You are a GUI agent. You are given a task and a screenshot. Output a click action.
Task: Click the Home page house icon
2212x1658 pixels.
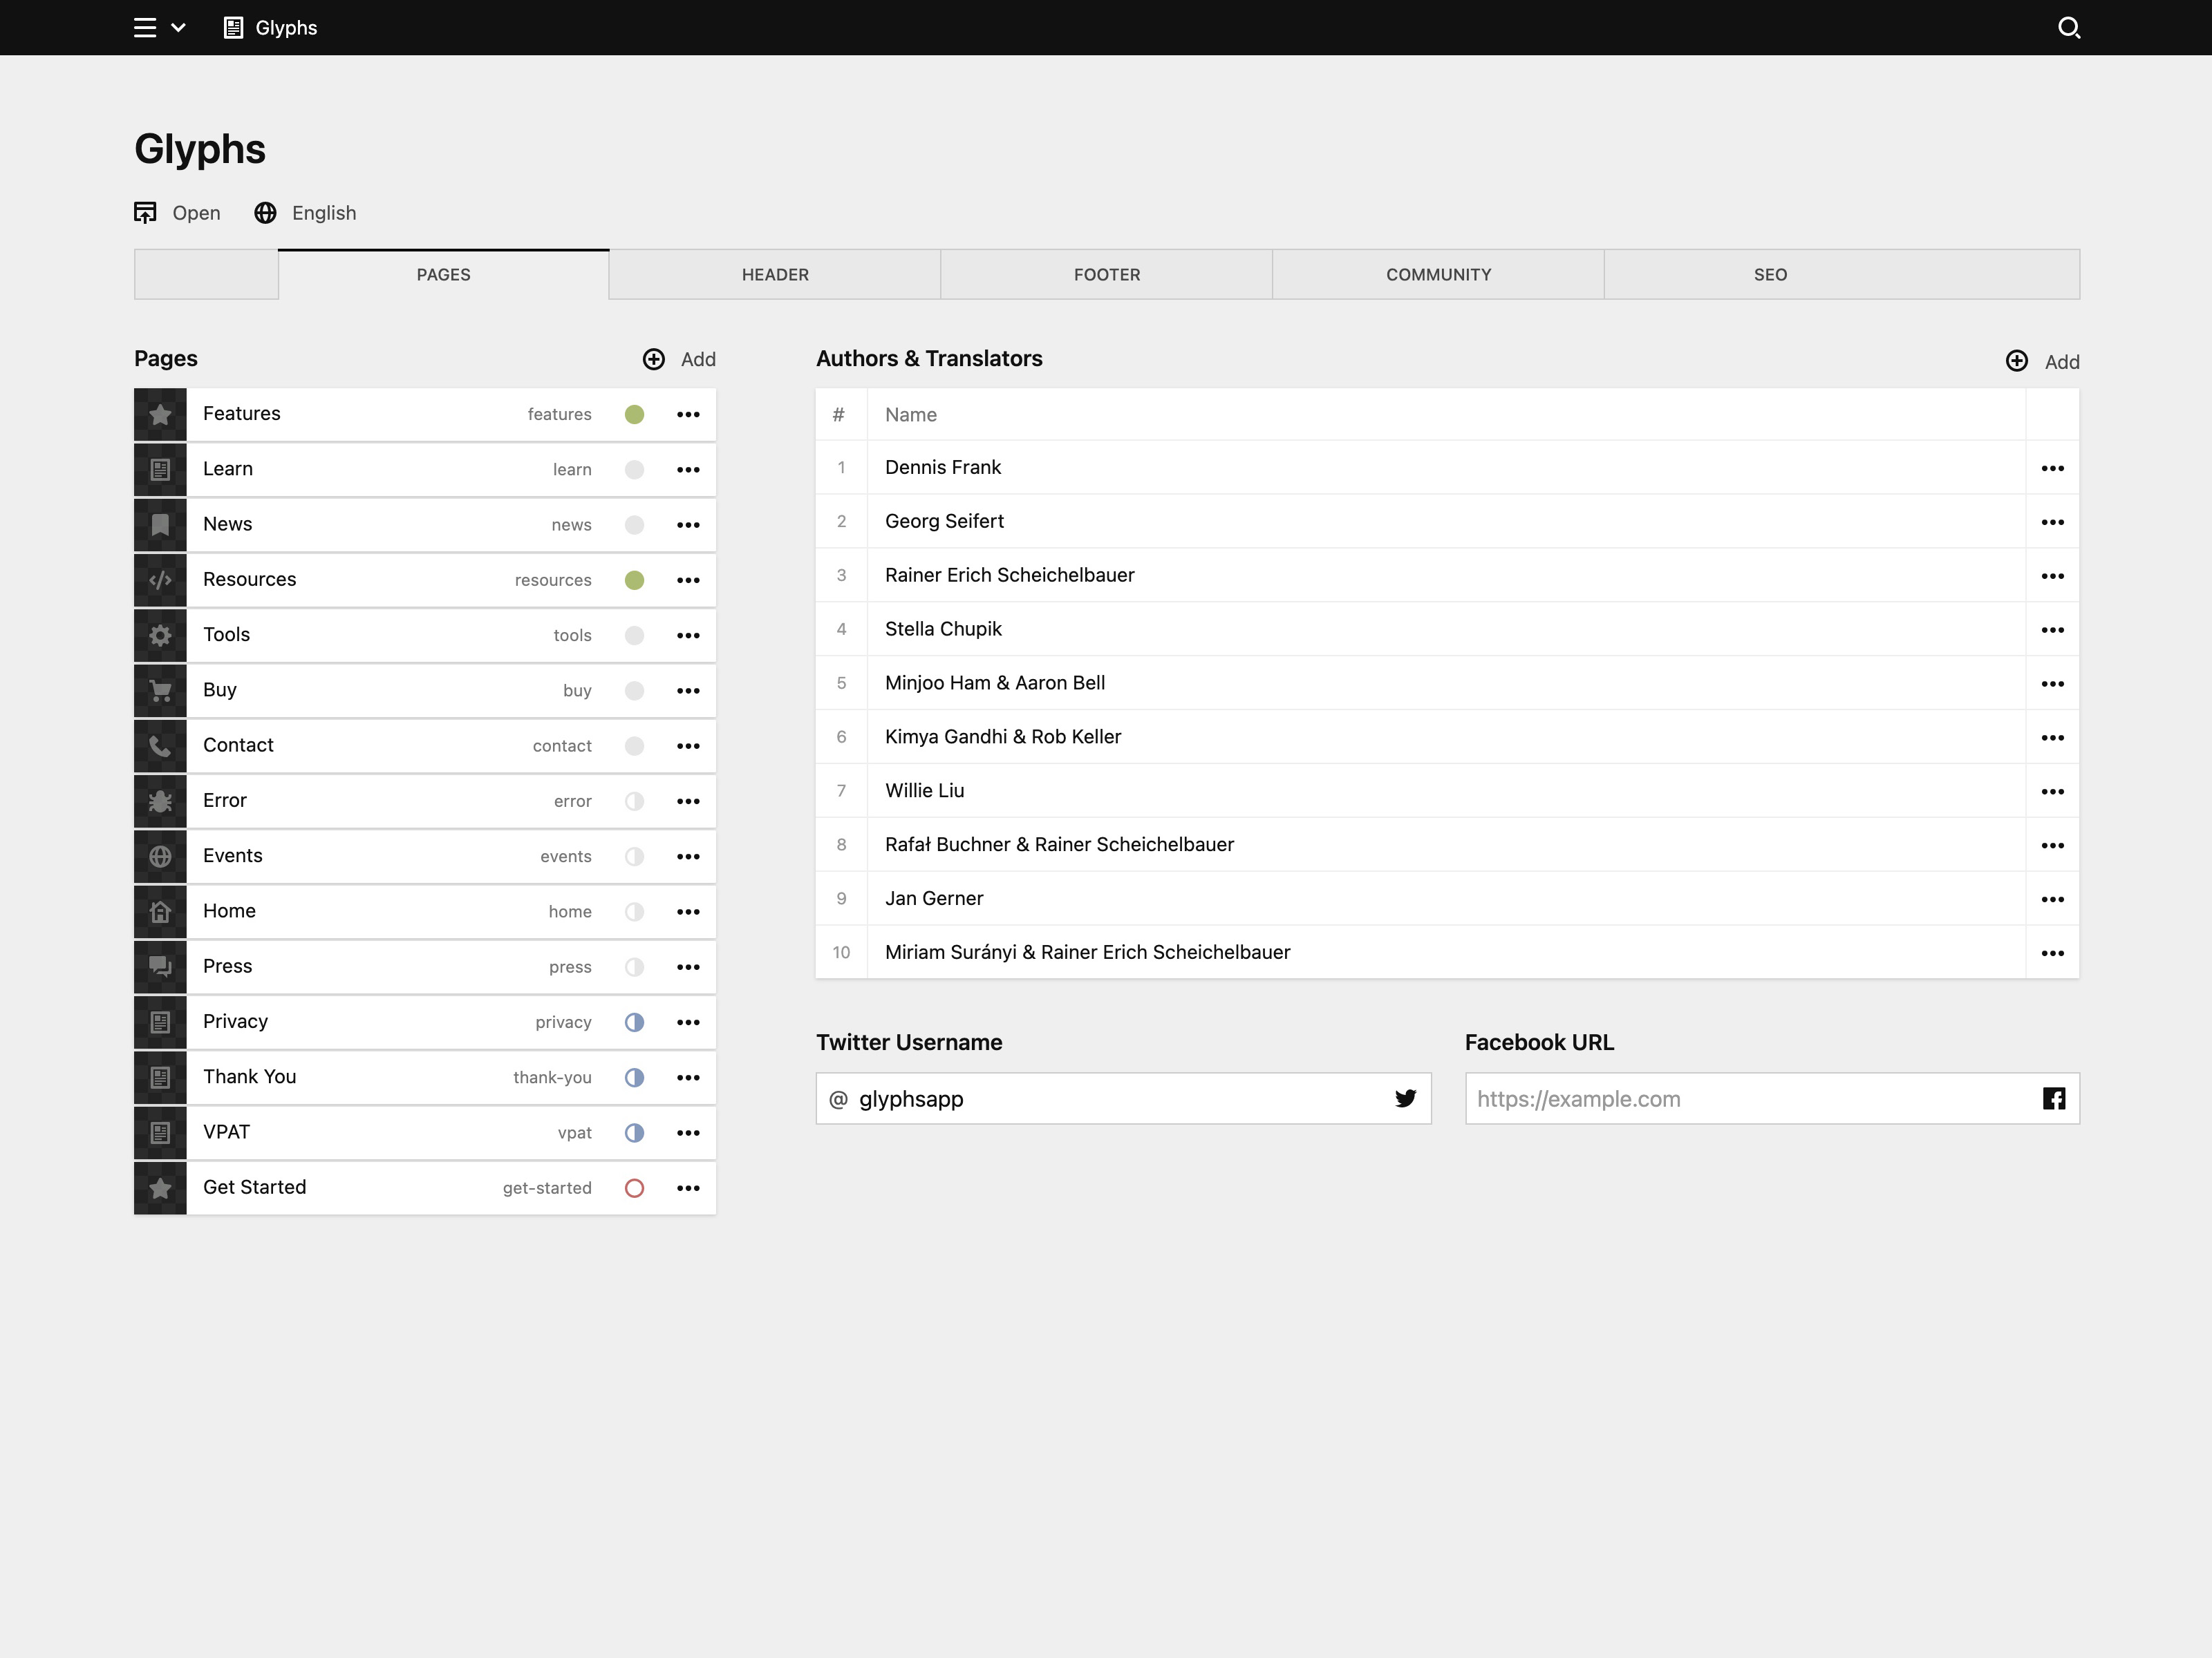coord(160,911)
